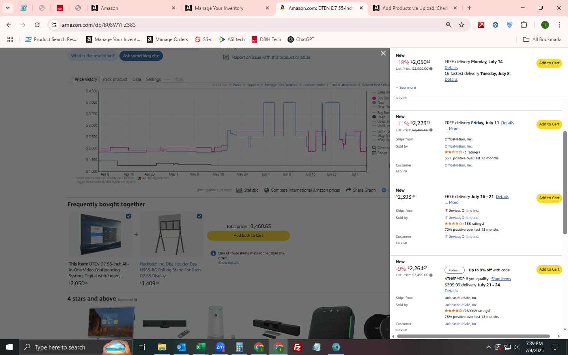Uncheck the DTEN D7 item checkbox

[x=129, y=216]
